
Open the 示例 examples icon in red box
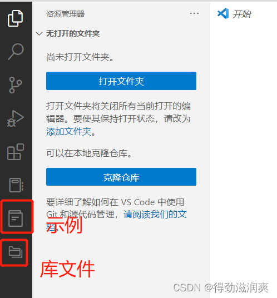click(x=16, y=218)
